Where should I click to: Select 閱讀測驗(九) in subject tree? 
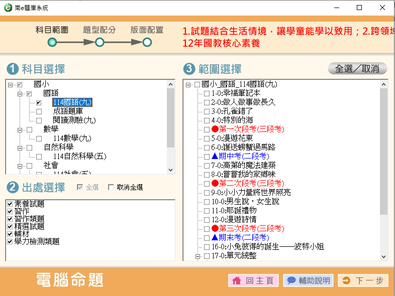tap(74, 120)
